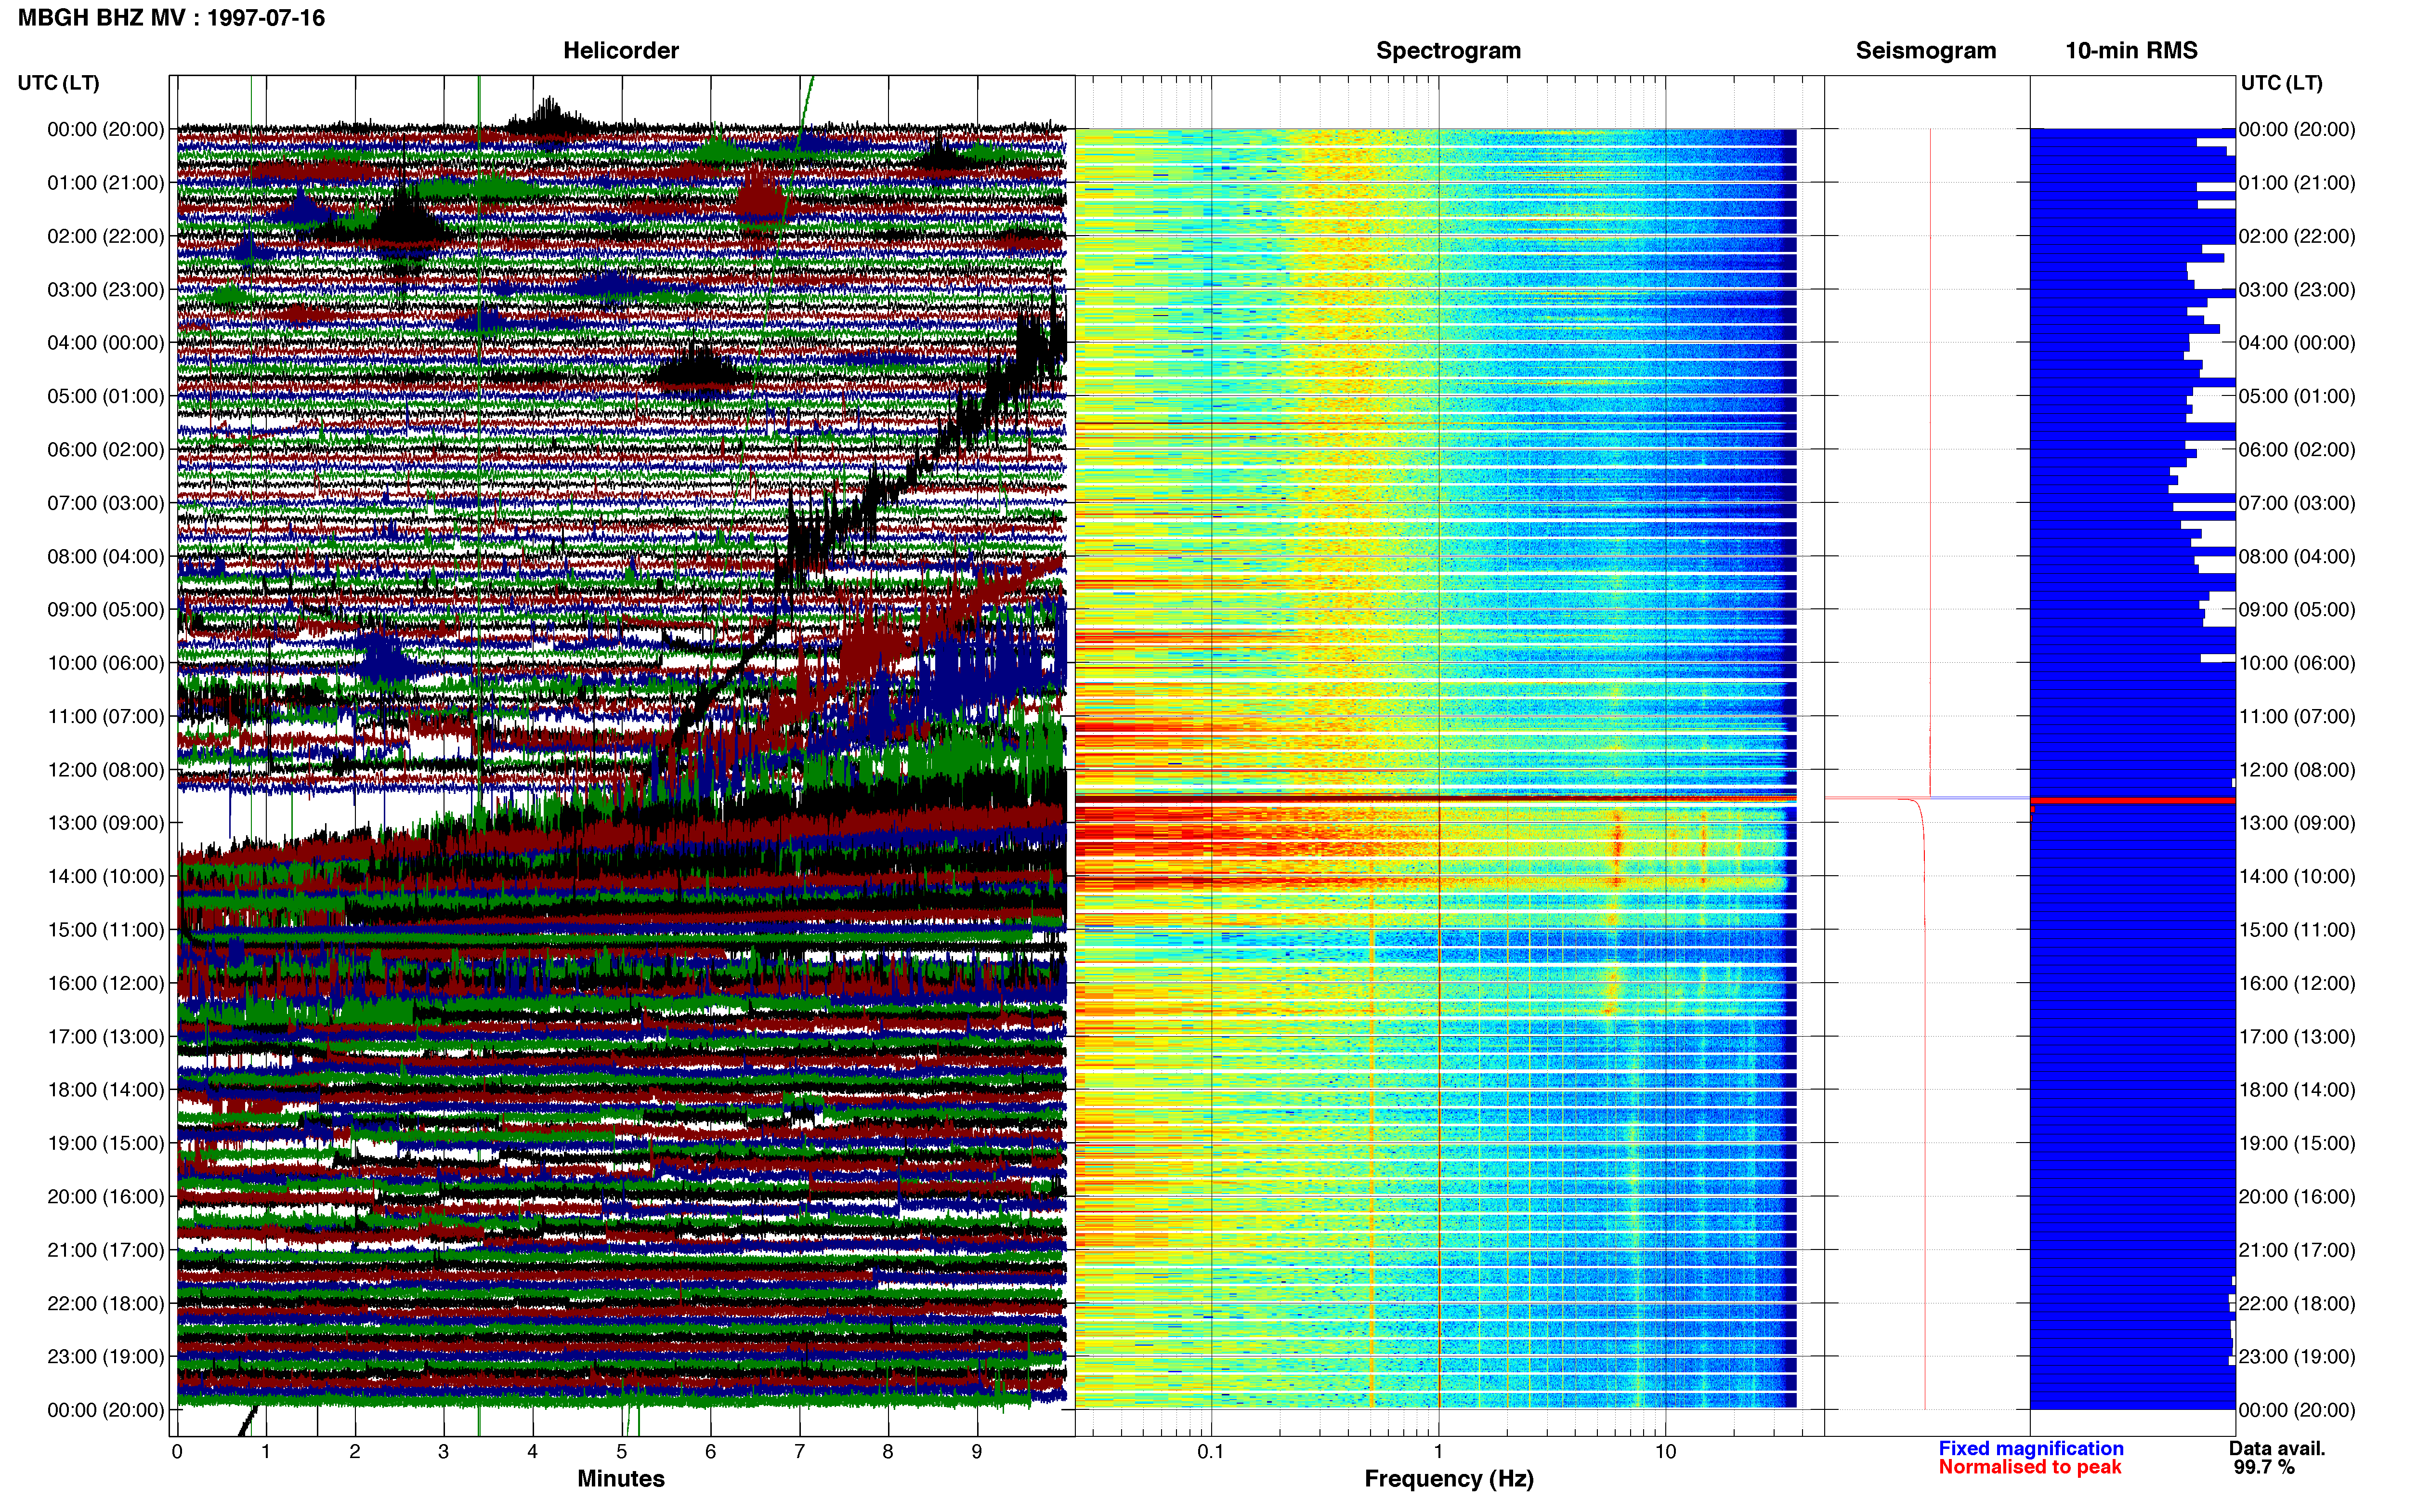The image size is (2417, 1512).
Task: Click the 'Data avail.' label
Action: coord(2277,1448)
